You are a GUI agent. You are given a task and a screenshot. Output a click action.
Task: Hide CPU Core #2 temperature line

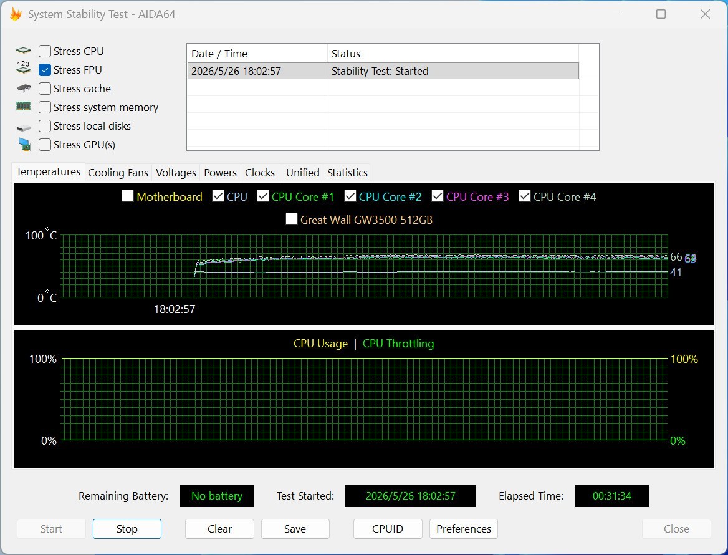pyautogui.click(x=350, y=196)
